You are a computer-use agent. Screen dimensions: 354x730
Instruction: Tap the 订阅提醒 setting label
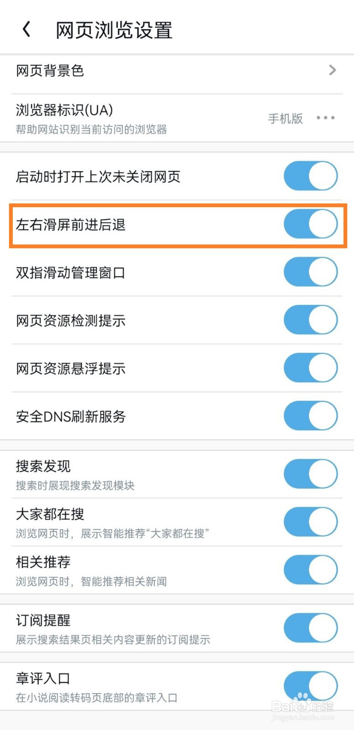tap(43, 620)
